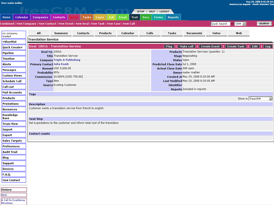The width and height of the screenshot is (274, 205).
Task: Open Custom Views
Action: click(14, 76)
